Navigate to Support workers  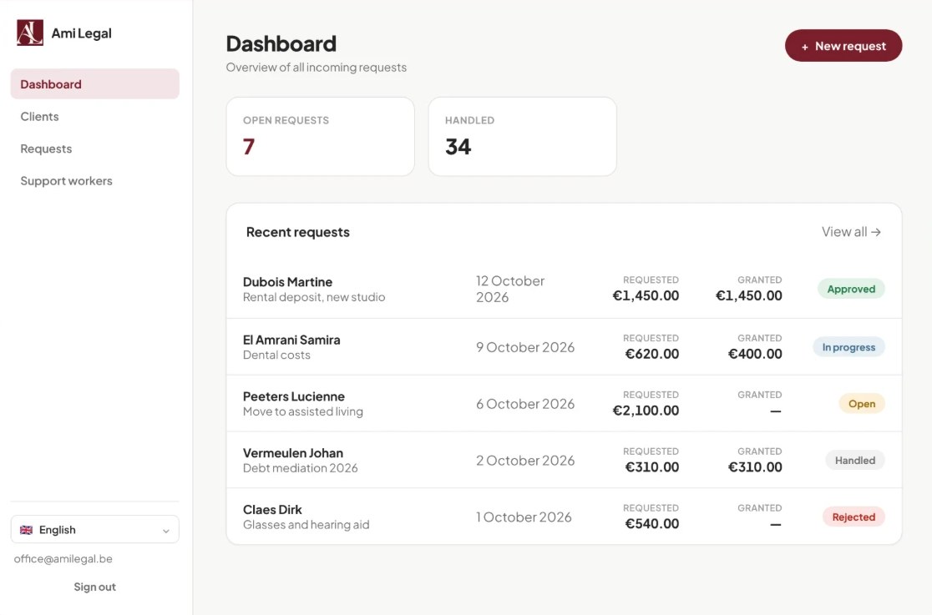pos(95,180)
